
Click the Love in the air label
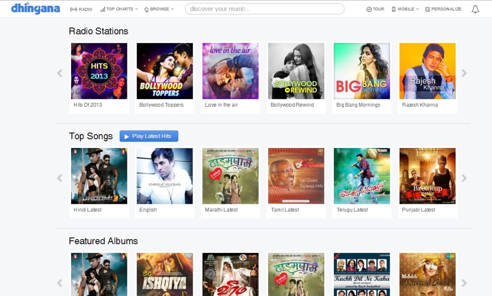[221, 105]
